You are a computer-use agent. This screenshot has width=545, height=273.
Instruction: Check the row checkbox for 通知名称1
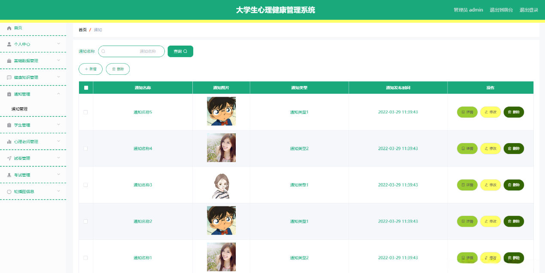(x=85, y=258)
